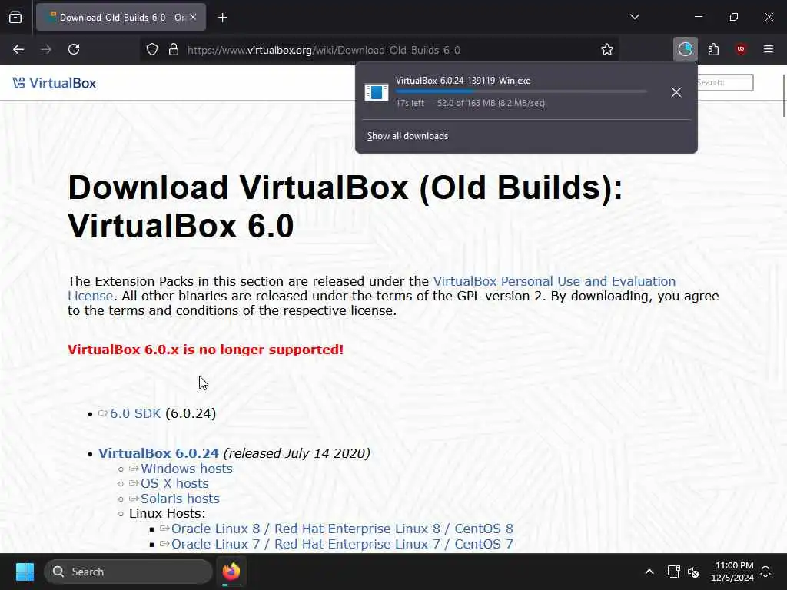This screenshot has width=787, height=590.
Task: Focus the site search field
Action: coord(725,83)
